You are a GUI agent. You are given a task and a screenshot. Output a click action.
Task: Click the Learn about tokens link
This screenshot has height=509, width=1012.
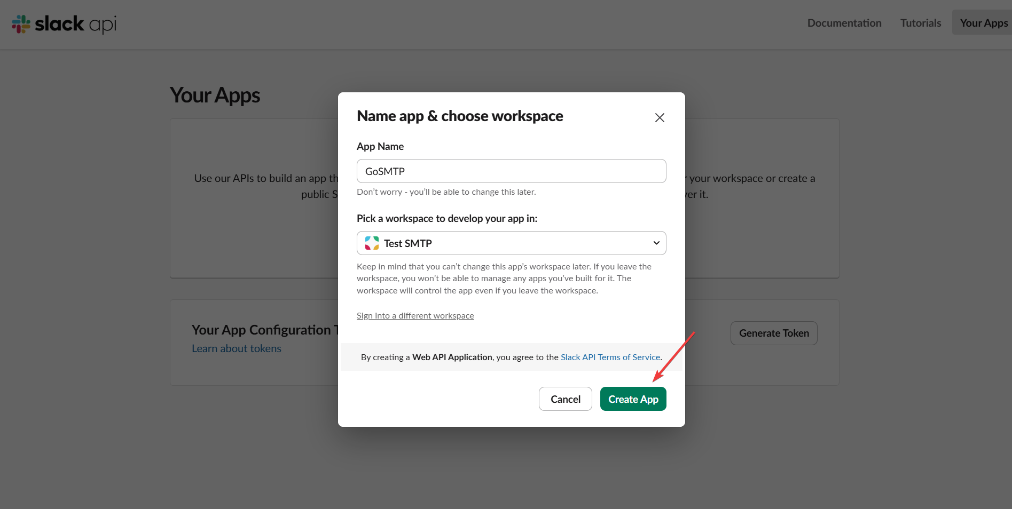pyautogui.click(x=236, y=348)
